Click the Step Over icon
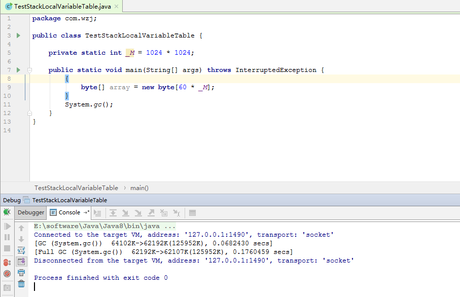Viewport: 460px width, 297px height. coord(113,213)
